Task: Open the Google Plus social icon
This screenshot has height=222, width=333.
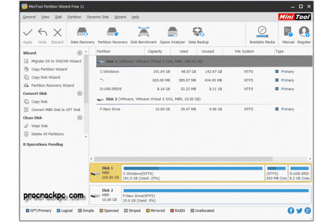Action: (x=308, y=210)
